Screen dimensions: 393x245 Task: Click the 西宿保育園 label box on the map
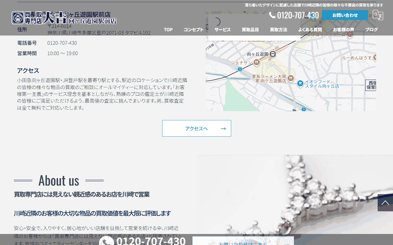coord(371,85)
